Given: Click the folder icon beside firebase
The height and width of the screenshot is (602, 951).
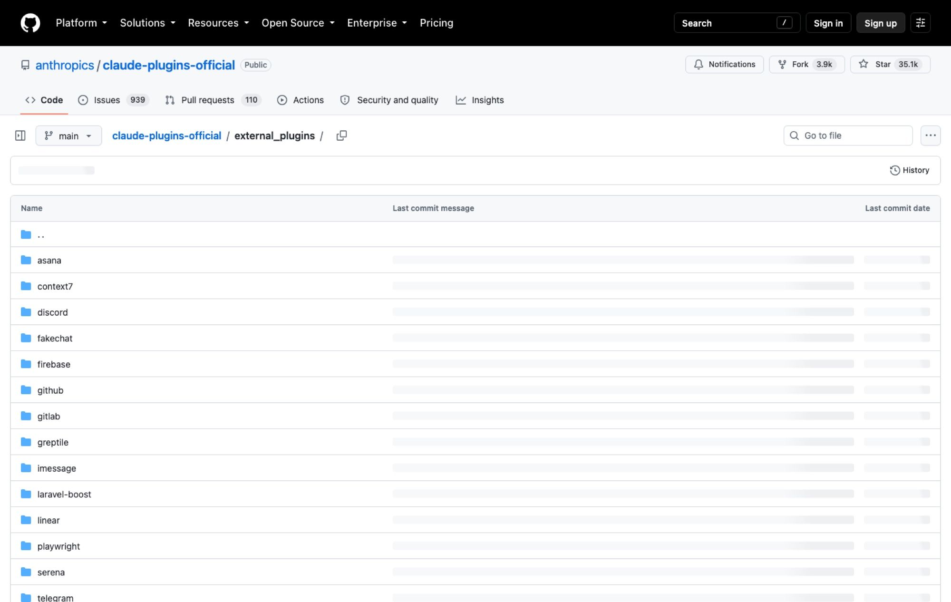Looking at the screenshot, I should pyautogui.click(x=26, y=364).
